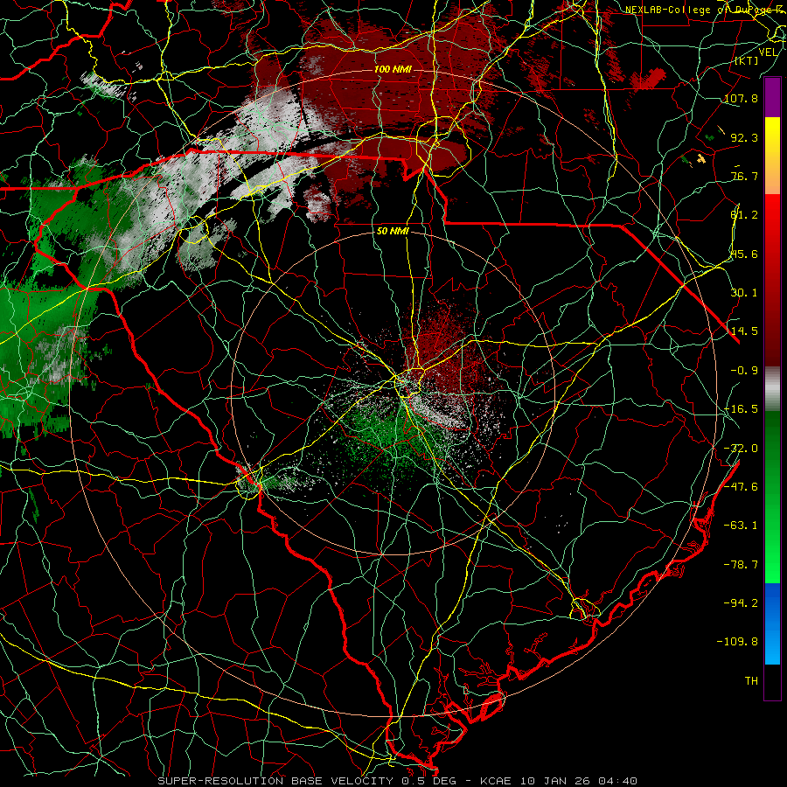This screenshot has width=787, height=787.
Task: Click the -94.2 legend value
Action: tap(741, 603)
